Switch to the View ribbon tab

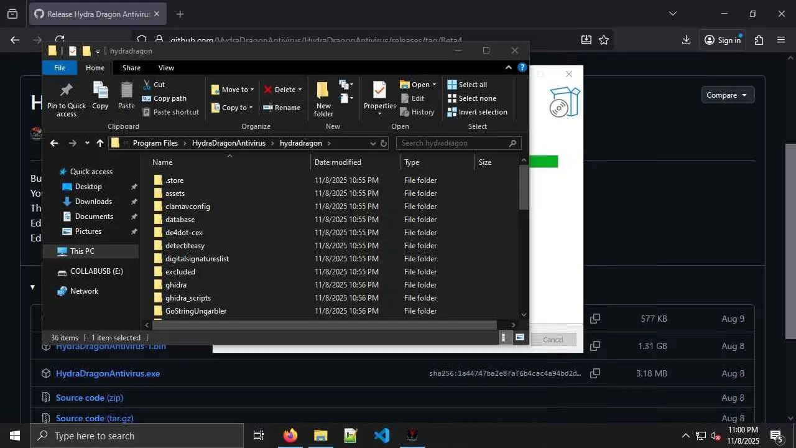(166, 68)
